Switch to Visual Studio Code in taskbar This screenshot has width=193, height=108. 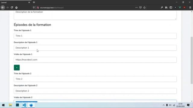tap(24, 105)
